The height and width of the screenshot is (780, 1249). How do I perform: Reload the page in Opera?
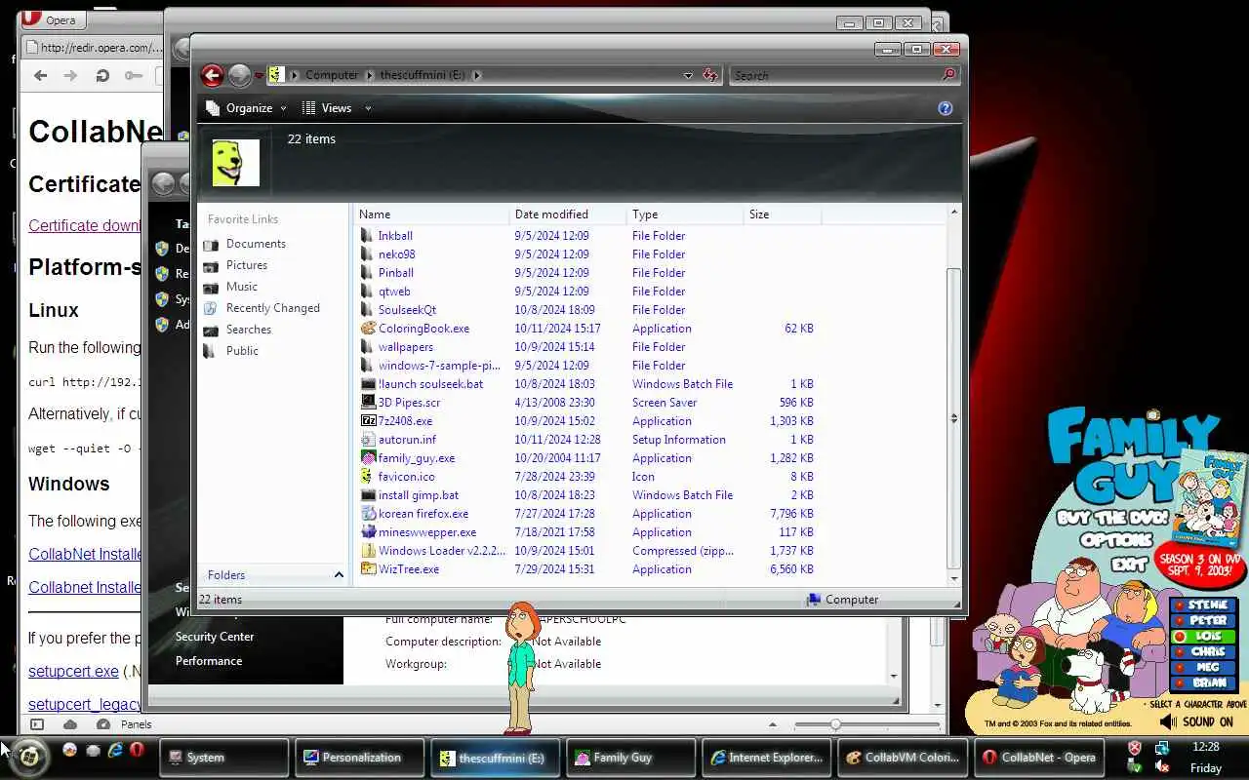click(101, 75)
